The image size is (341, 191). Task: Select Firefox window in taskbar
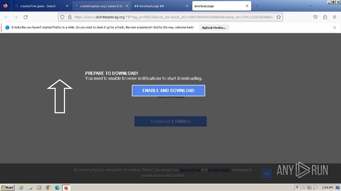point(66,188)
